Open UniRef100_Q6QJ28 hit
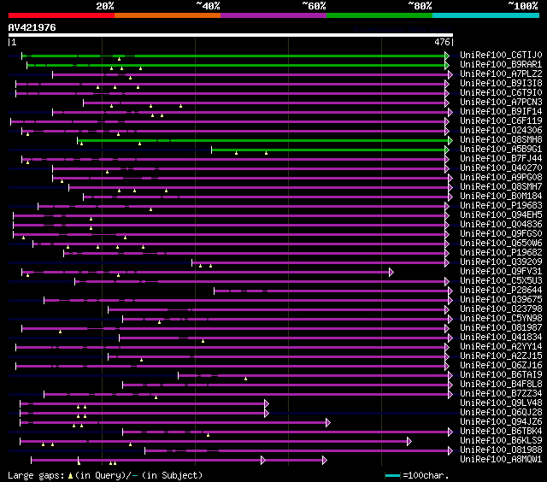This screenshot has width=547, height=482. tap(501, 413)
